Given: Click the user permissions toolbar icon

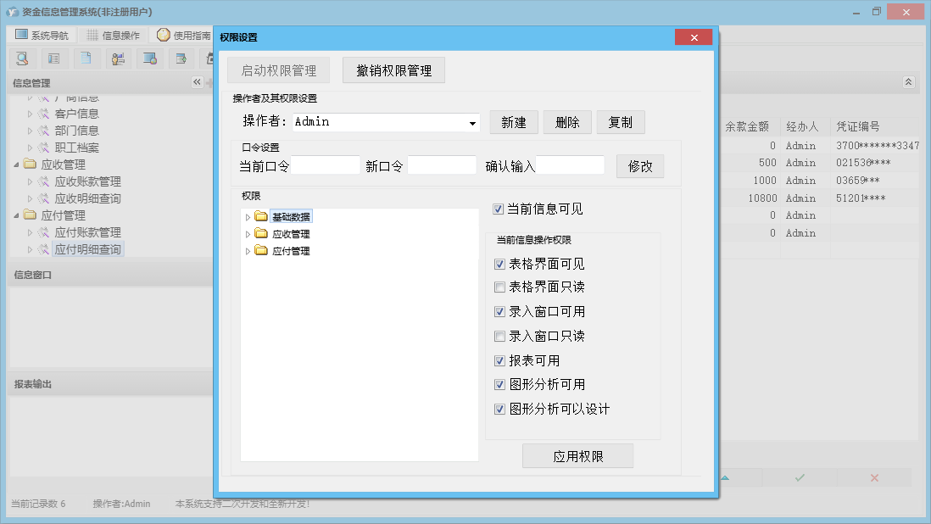Looking at the screenshot, I should point(118,59).
